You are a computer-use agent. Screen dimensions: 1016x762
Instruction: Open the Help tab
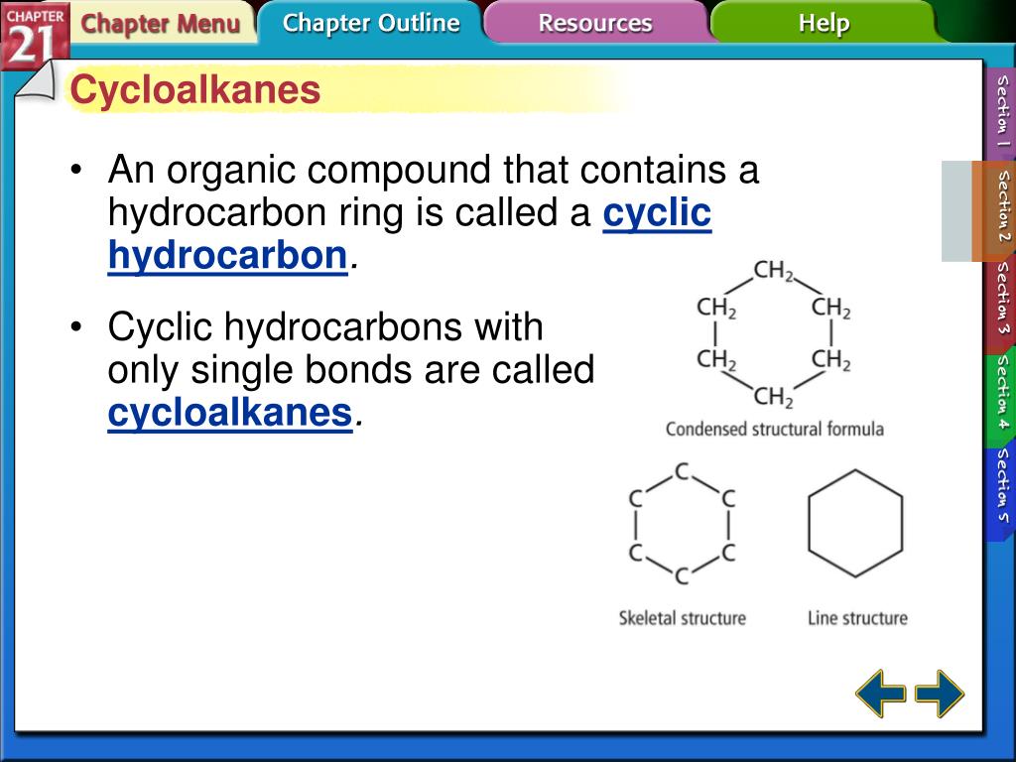click(824, 24)
